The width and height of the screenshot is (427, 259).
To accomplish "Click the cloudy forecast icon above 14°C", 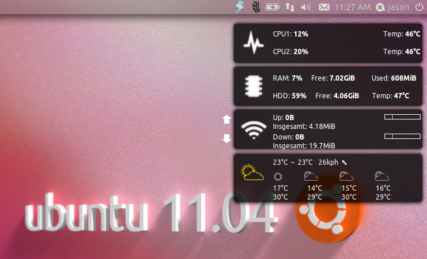I will click(x=311, y=176).
